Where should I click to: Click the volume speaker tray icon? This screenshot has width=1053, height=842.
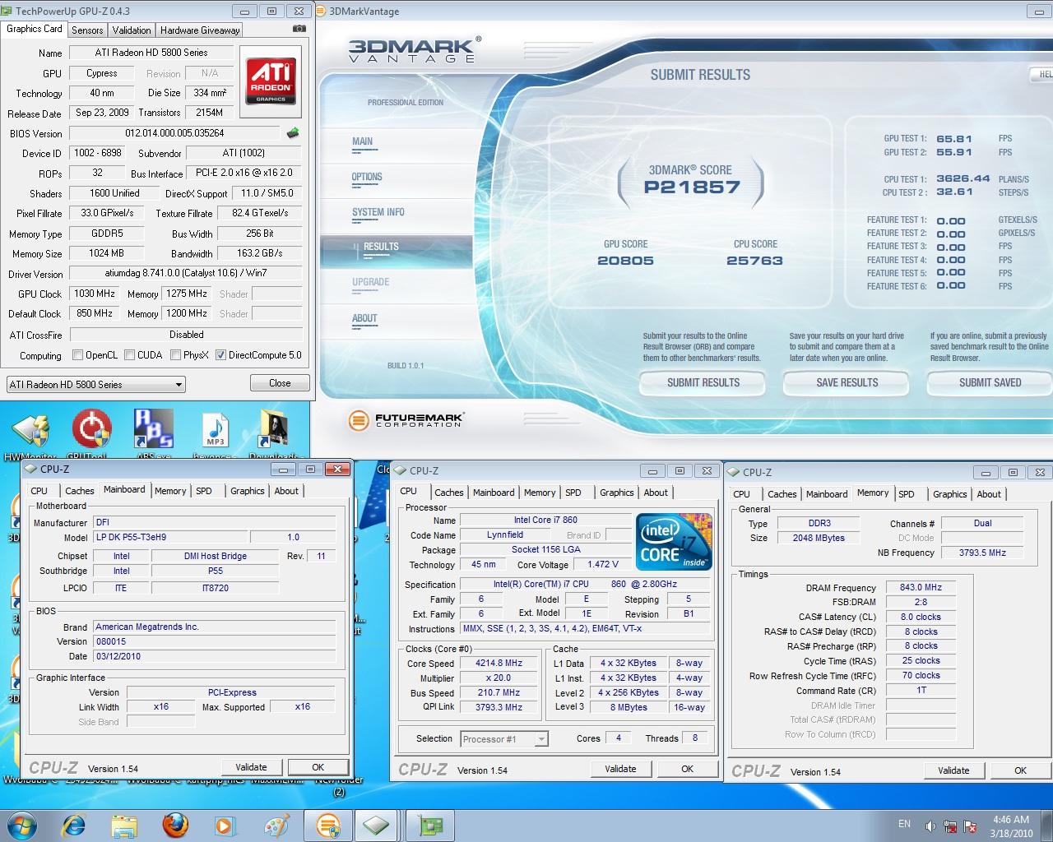pyautogui.click(x=930, y=826)
